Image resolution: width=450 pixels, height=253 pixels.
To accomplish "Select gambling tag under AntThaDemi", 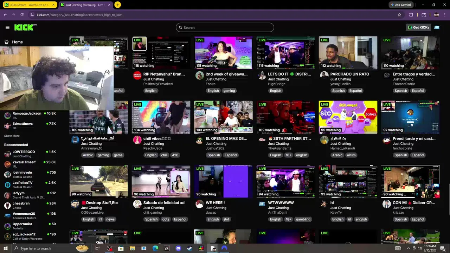I will (303, 219).
